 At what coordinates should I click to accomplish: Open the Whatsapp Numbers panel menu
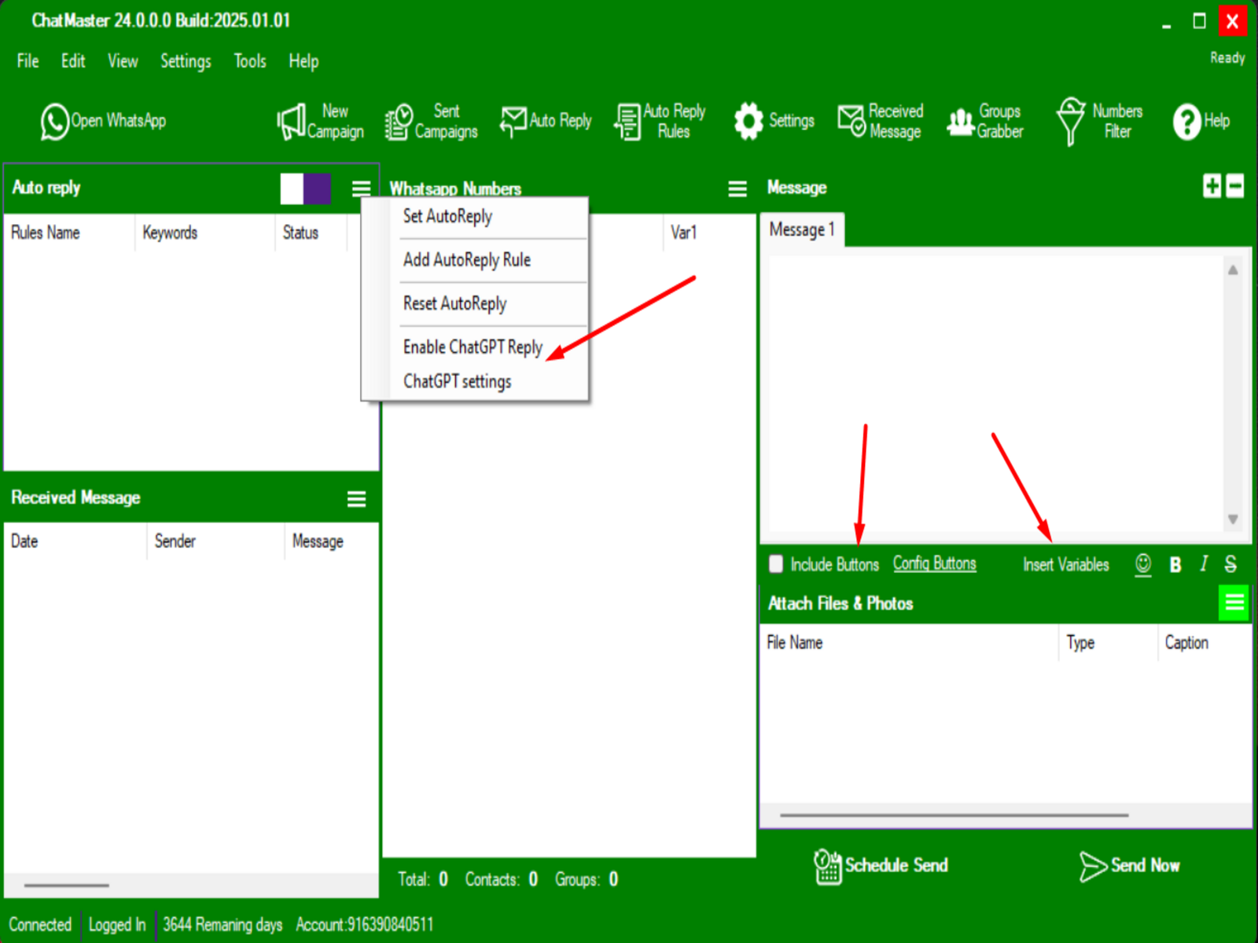coord(738,189)
